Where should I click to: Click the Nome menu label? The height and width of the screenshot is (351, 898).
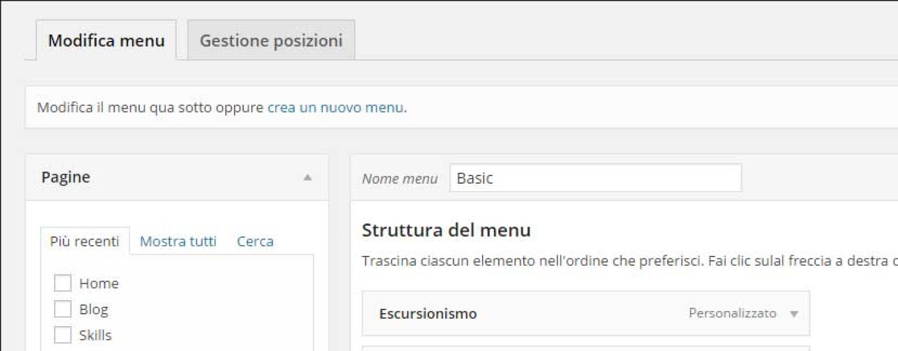click(x=400, y=179)
